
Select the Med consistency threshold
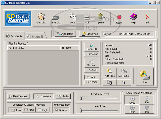(x=29, y=110)
